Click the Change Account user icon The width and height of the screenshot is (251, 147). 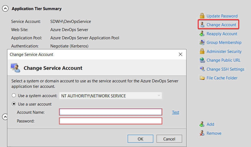pos(202,25)
